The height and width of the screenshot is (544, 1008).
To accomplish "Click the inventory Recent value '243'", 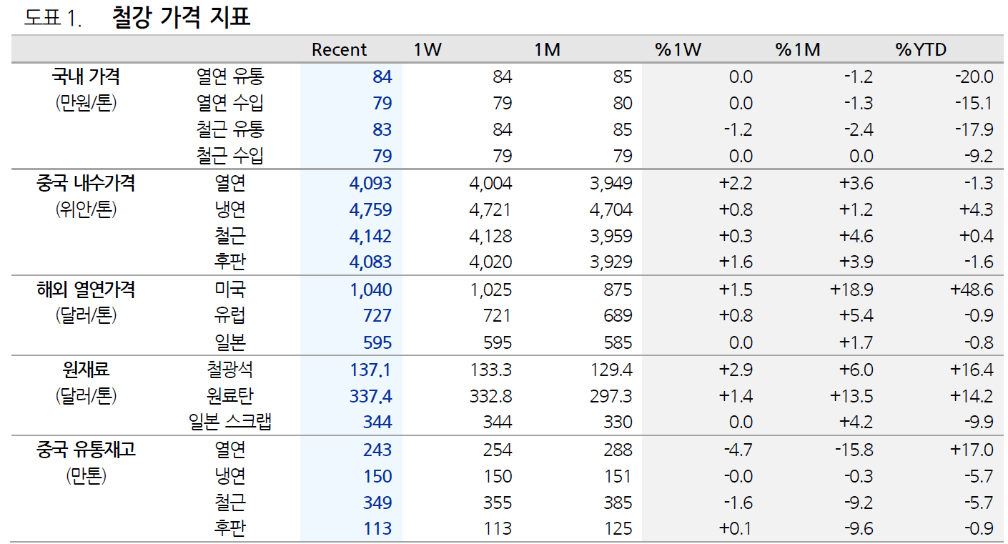I will point(377,450).
